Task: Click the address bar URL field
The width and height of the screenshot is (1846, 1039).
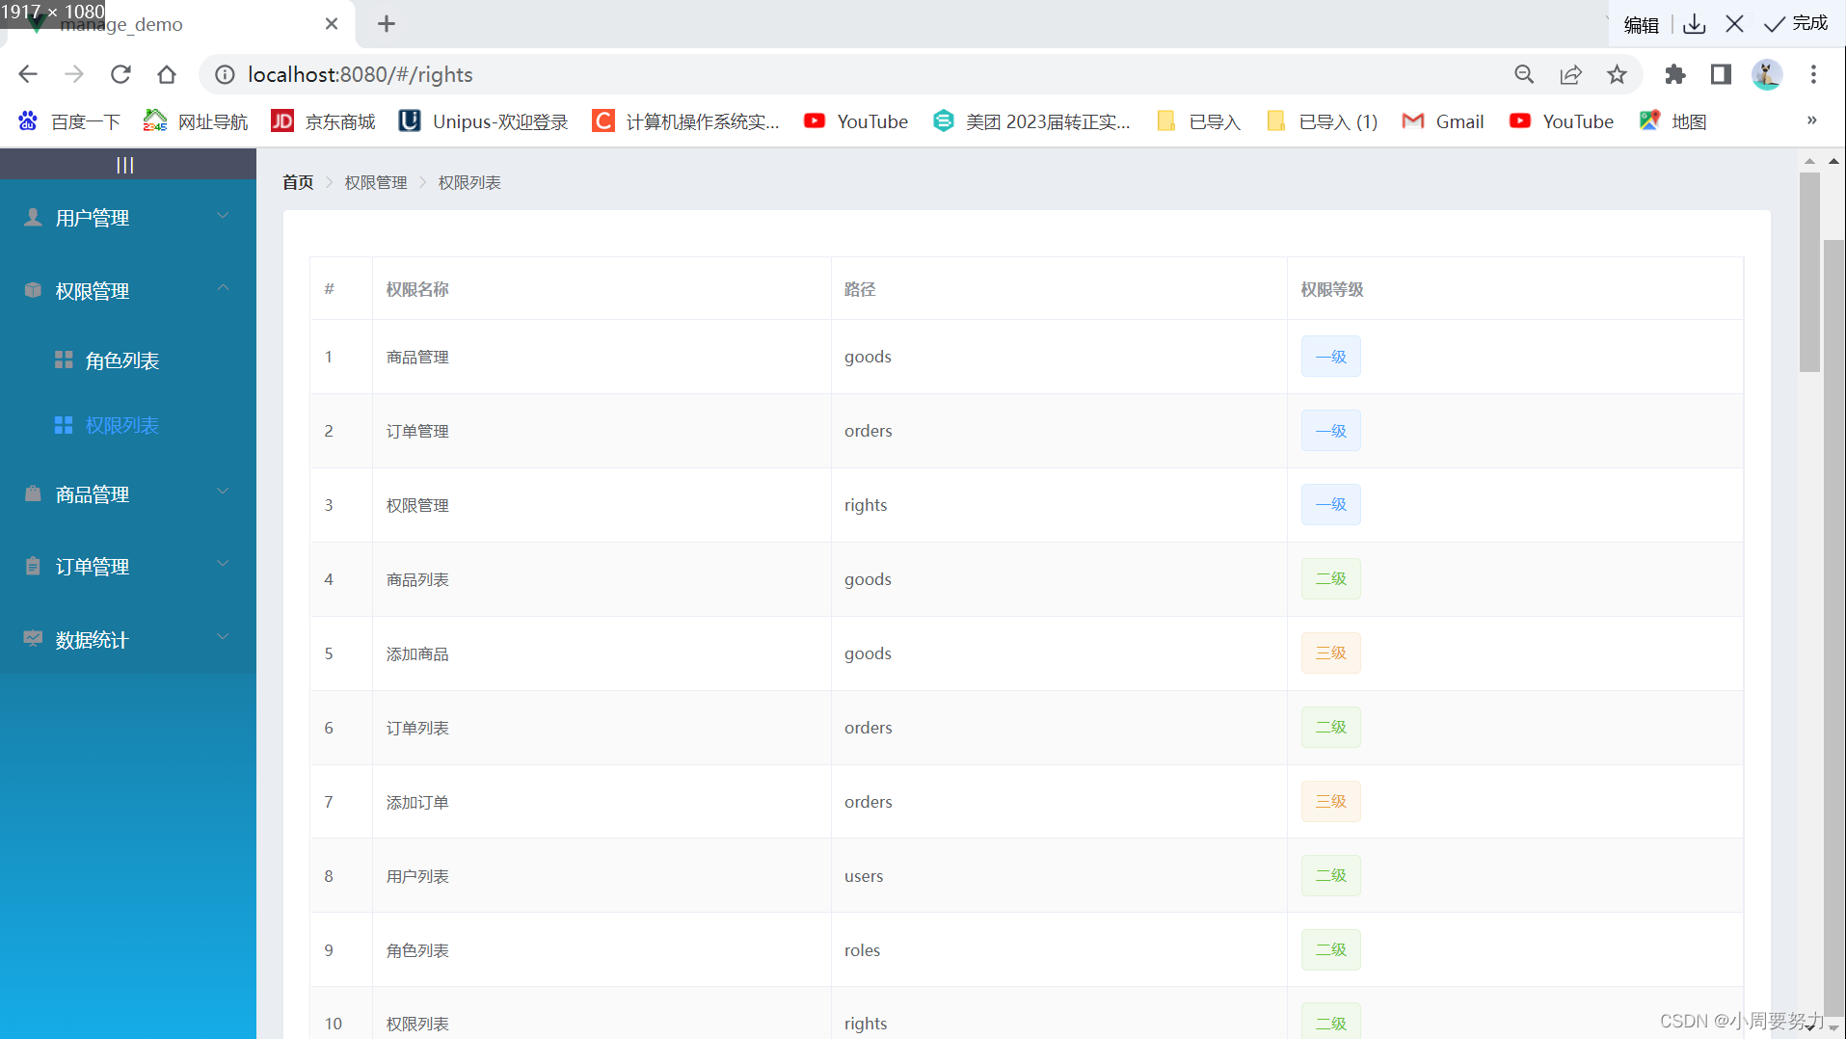Action: point(868,74)
